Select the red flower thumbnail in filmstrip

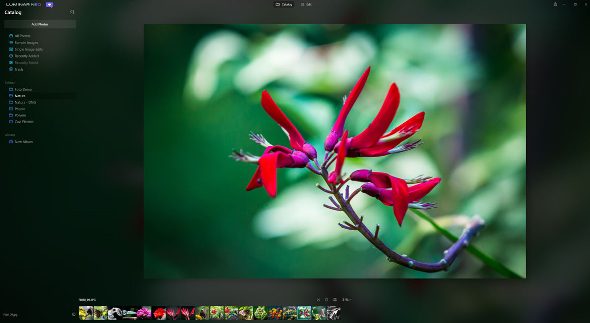tap(159, 313)
